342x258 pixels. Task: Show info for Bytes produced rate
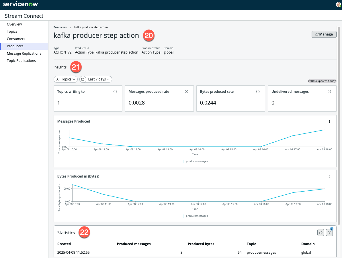258,92
